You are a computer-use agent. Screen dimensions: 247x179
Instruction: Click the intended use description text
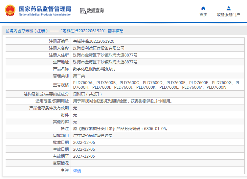(x=123, y=101)
